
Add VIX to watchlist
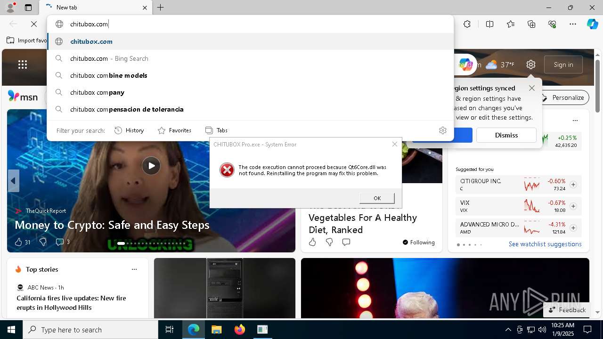[573, 206]
